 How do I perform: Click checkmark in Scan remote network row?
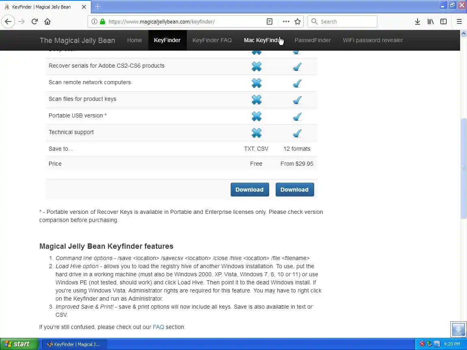(297, 83)
